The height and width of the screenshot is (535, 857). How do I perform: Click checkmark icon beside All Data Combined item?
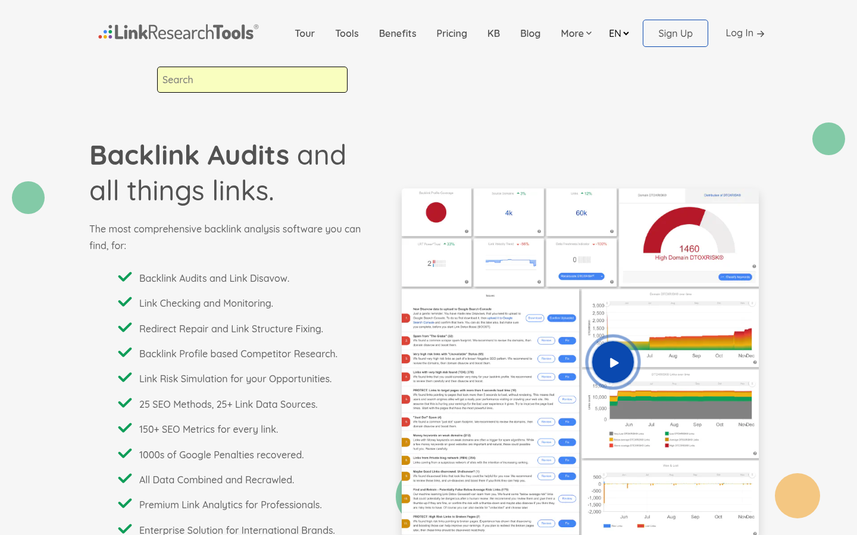point(125,479)
